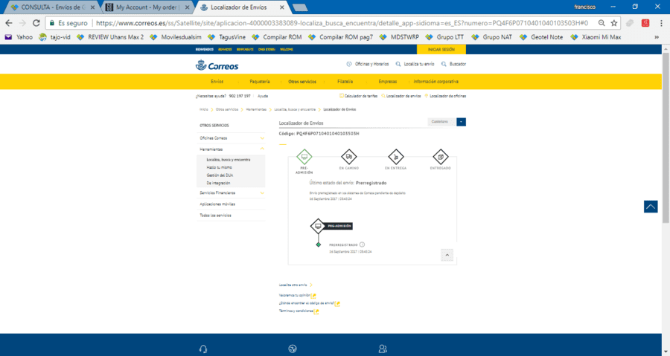Open the Castellano language dropdown arrow
Screen dimensions: 670x356
tap(461, 122)
